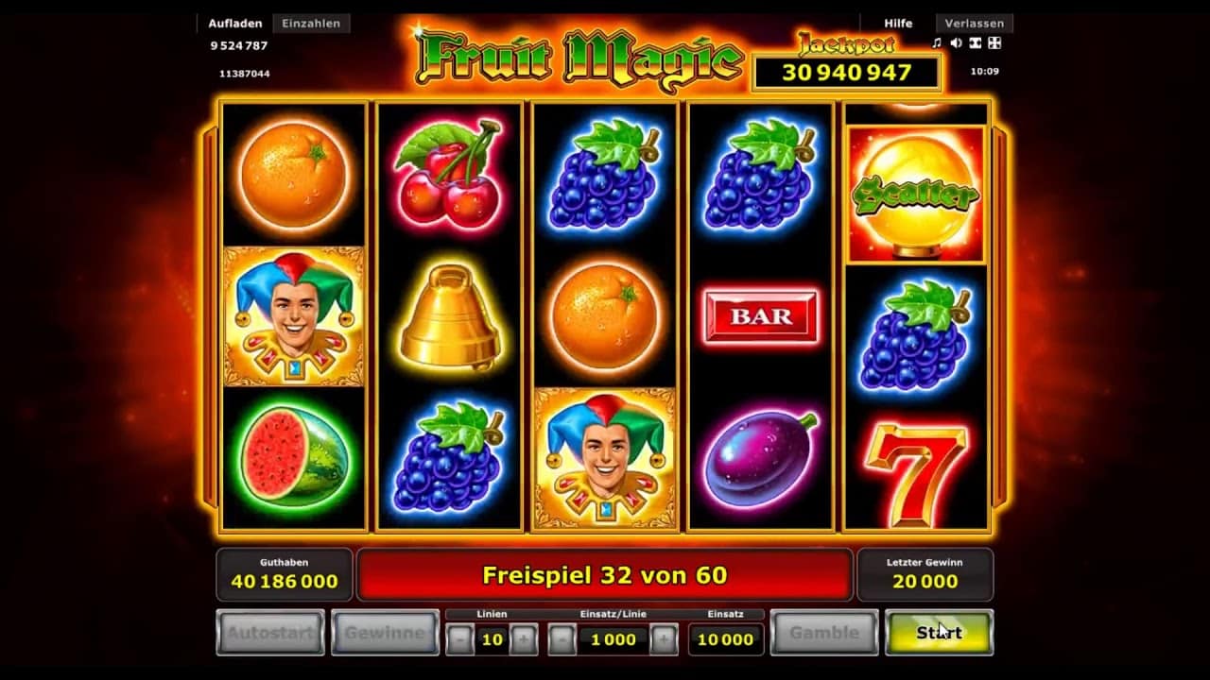Click the golden Scatter ball symbol

point(916,195)
